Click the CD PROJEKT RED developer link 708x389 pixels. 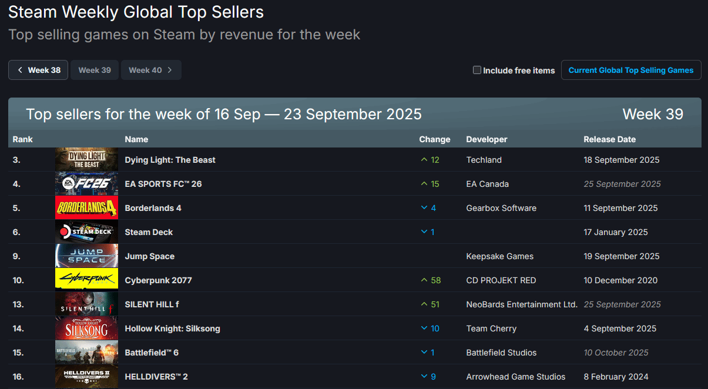coord(501,280)
